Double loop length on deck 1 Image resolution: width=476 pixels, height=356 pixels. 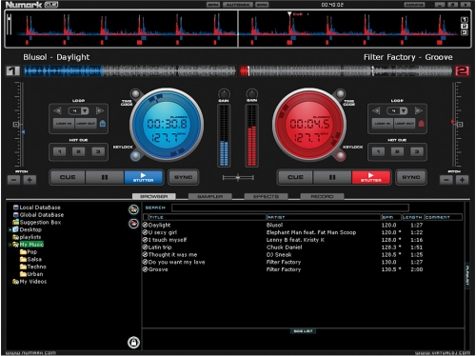(x=100, y=110)
